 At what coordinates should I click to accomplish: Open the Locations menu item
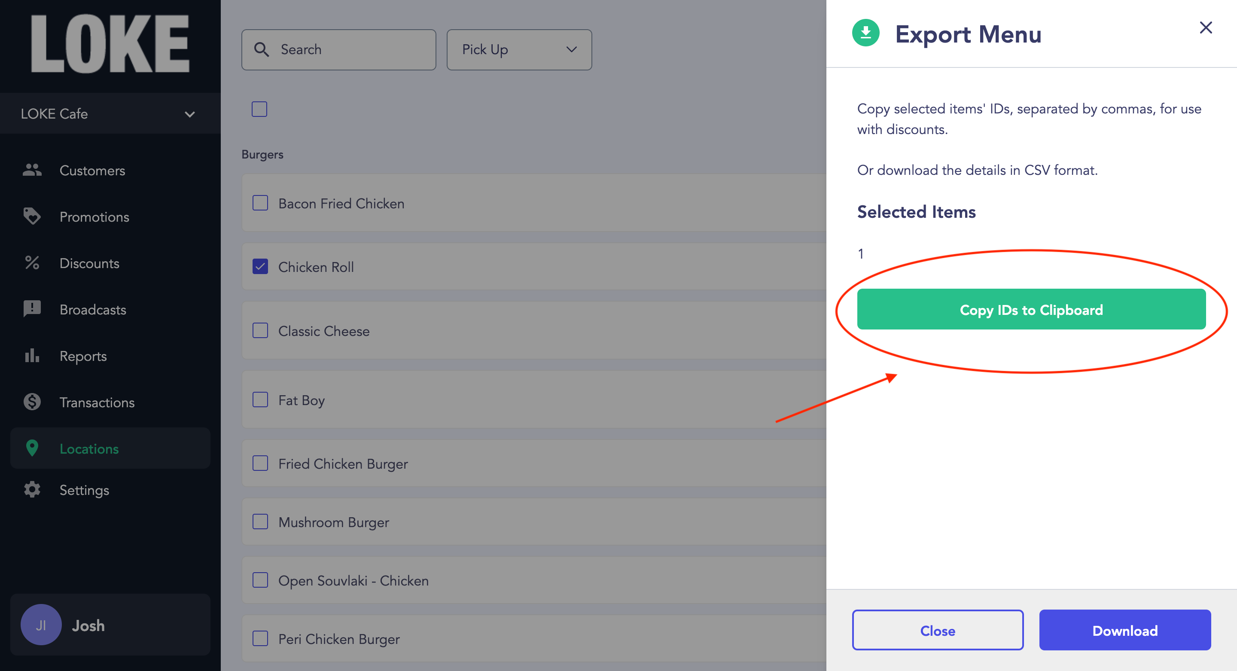pos(110,448)
